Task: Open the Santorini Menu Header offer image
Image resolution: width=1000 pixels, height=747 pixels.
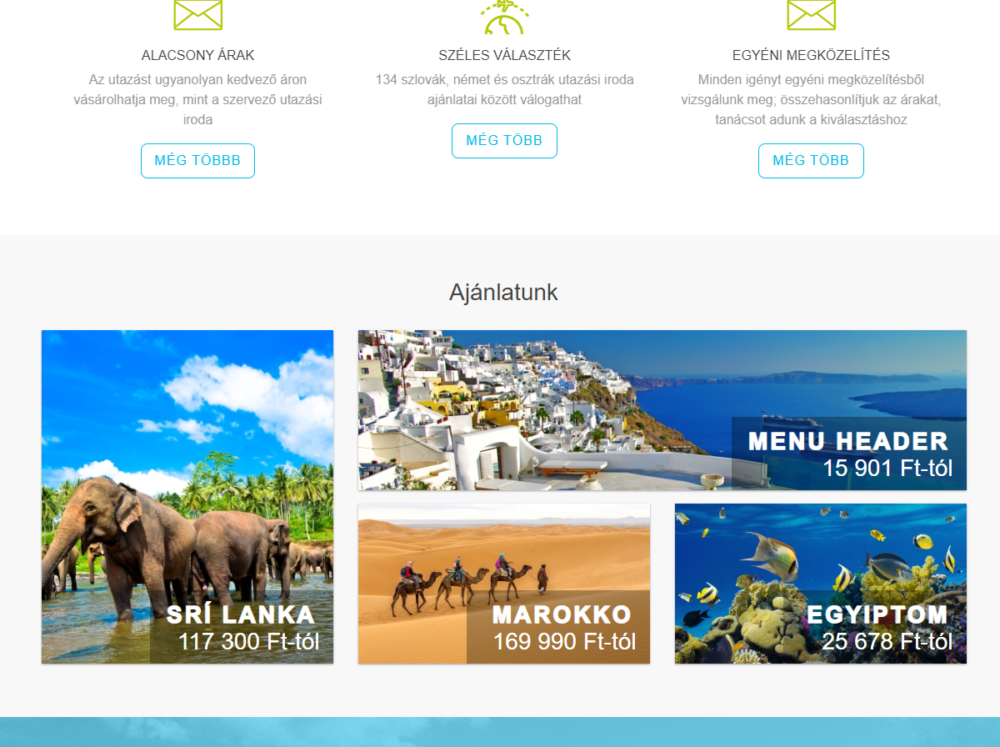Action: (x=662, y=410)
